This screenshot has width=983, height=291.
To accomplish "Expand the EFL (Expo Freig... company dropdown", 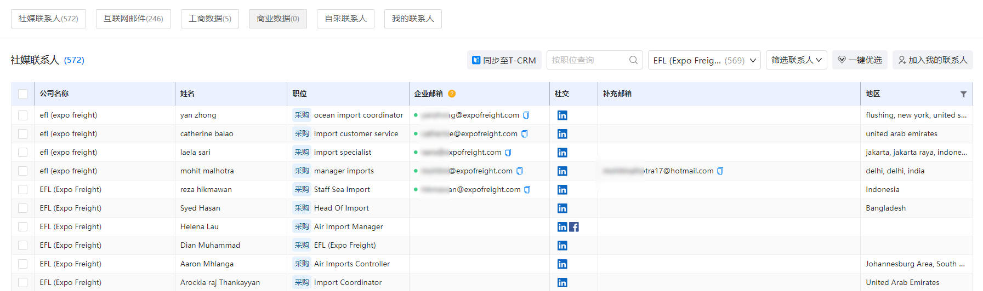I will [x=704, y=60].
